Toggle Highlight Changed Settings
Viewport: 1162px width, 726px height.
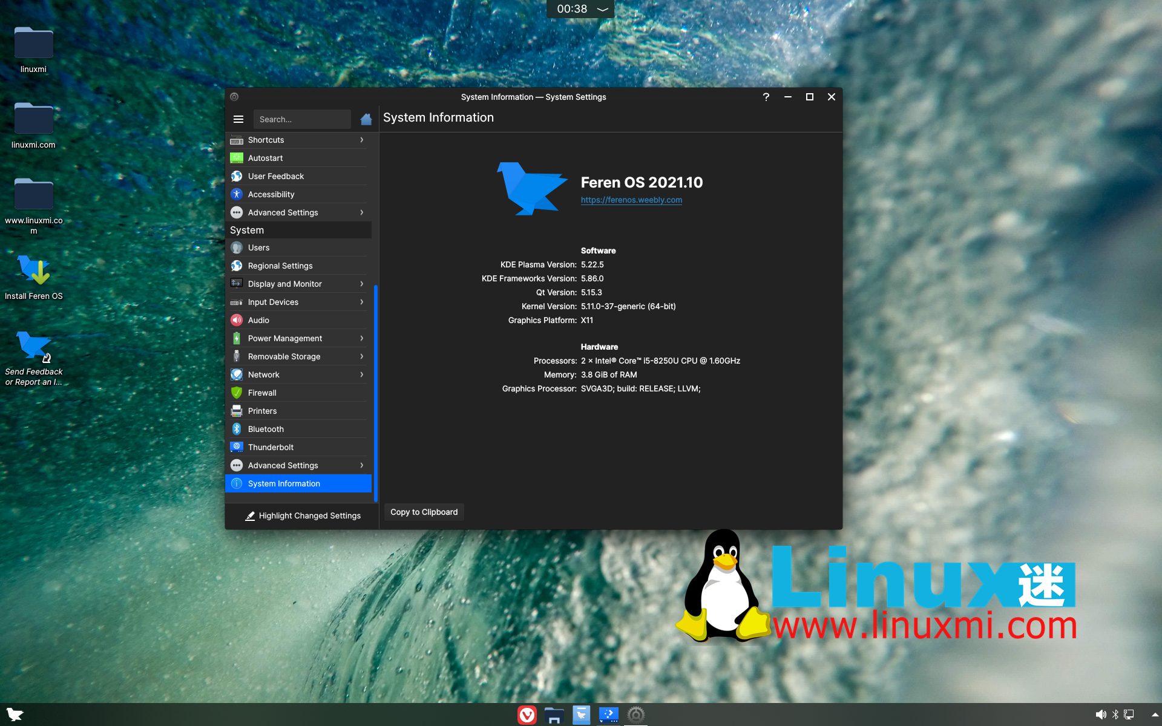pos(303,515)
